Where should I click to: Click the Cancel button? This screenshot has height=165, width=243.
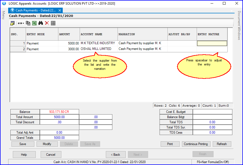pyautogui.click(x=51, y=154)
